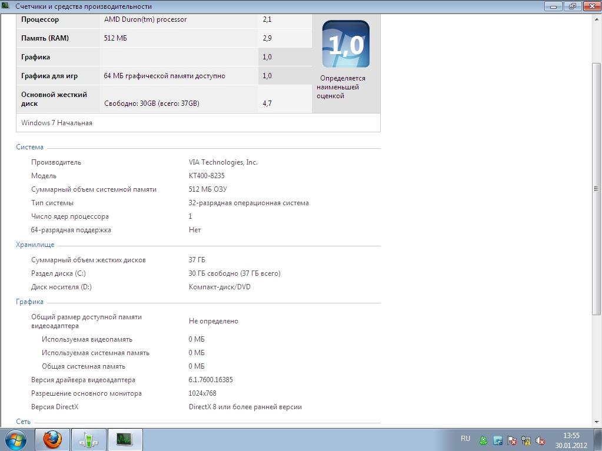Click the model value 'KT400-8235'

click(x=207, y=176)
